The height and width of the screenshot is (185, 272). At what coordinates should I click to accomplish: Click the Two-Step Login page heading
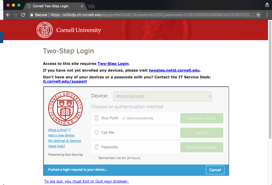coord(68,51)
